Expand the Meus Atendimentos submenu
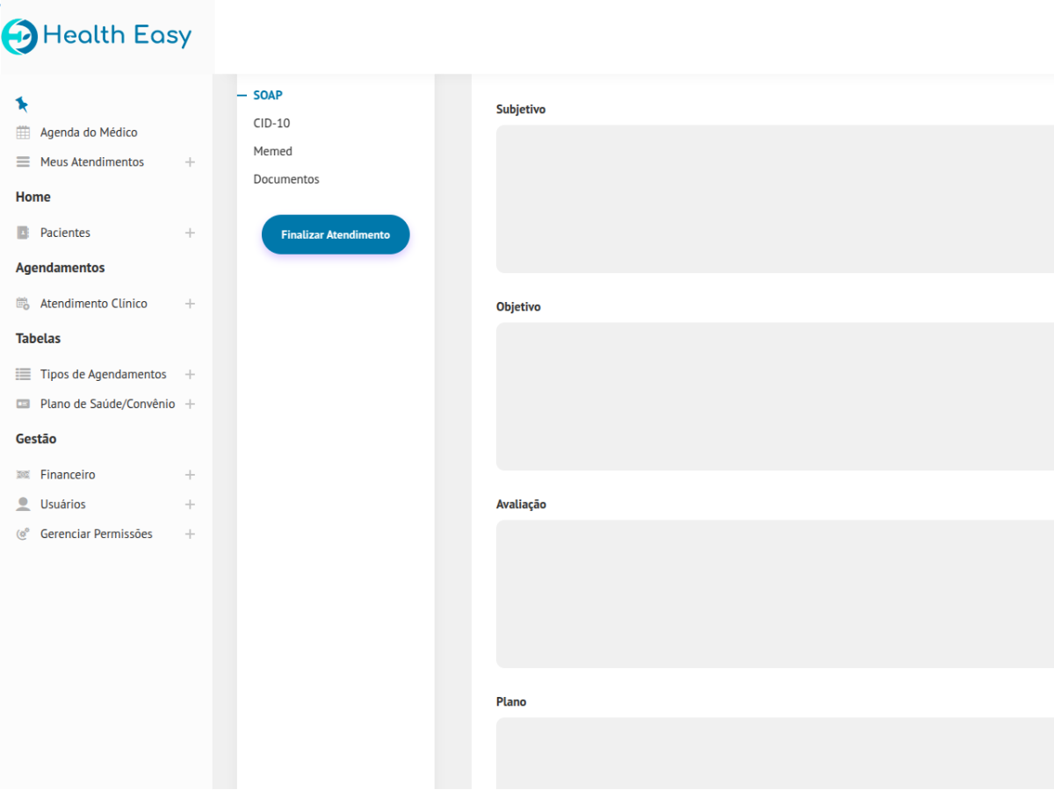This screenshot has height=790, width=1054. tap(190, 162)
